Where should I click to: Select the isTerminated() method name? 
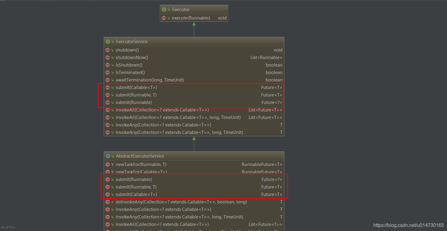(x=130, y=73)
